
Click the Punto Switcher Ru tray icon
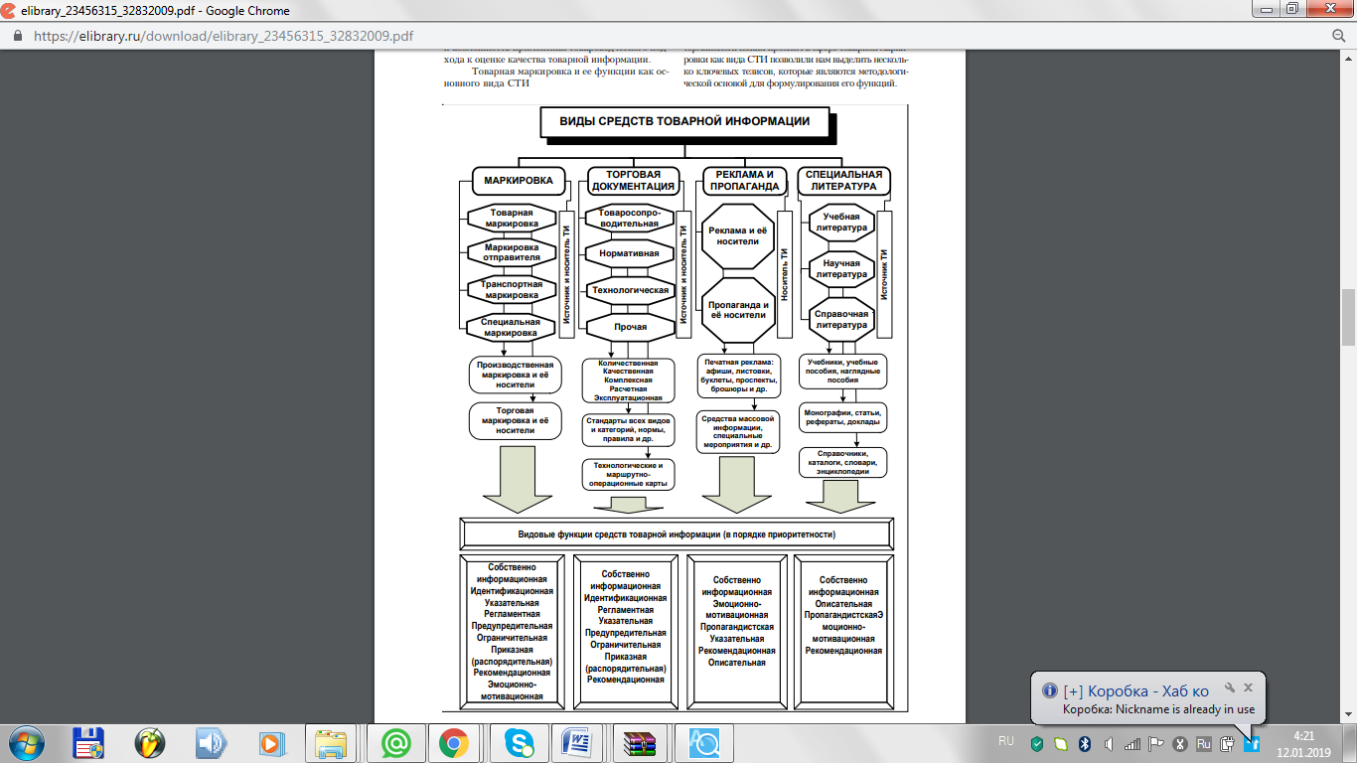pyautogui.click(x=1203, y=743)
